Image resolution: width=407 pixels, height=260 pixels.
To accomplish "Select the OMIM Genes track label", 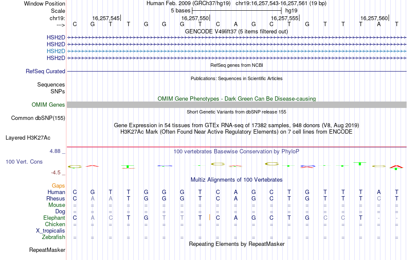I will point(48,105).
